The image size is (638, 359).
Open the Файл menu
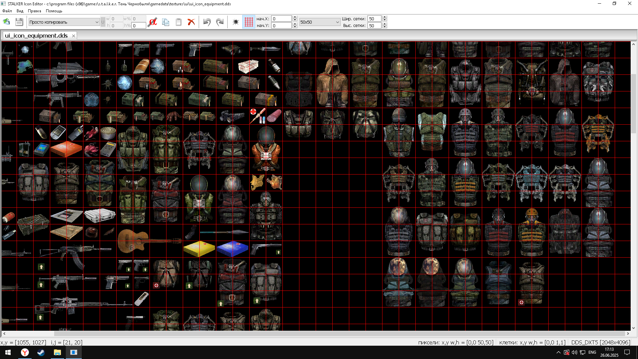(x=7, y=11)
